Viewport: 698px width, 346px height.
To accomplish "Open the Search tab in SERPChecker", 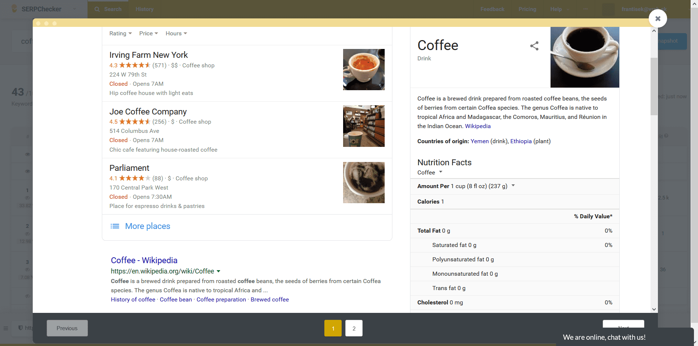I will pos(108,9).
